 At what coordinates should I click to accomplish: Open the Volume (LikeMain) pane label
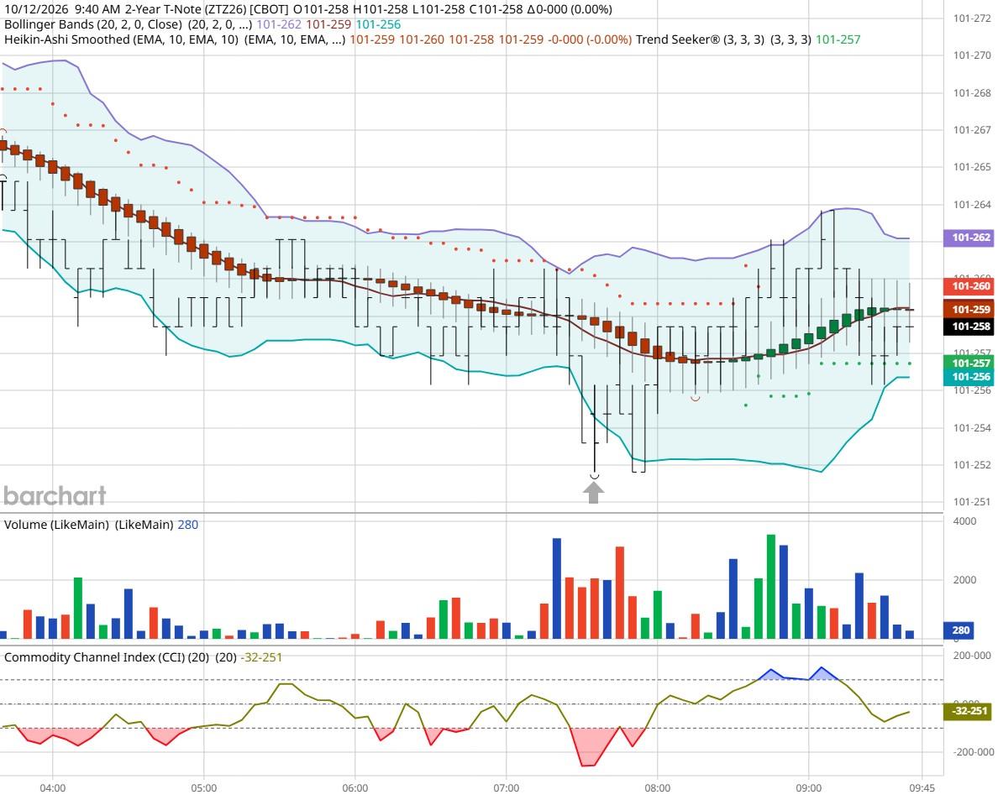[56, 525]
